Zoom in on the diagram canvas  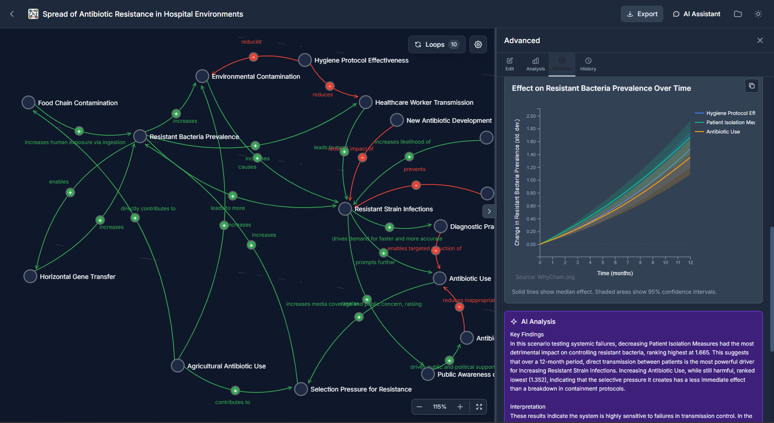pyautogui.click(x=460, y=407)
